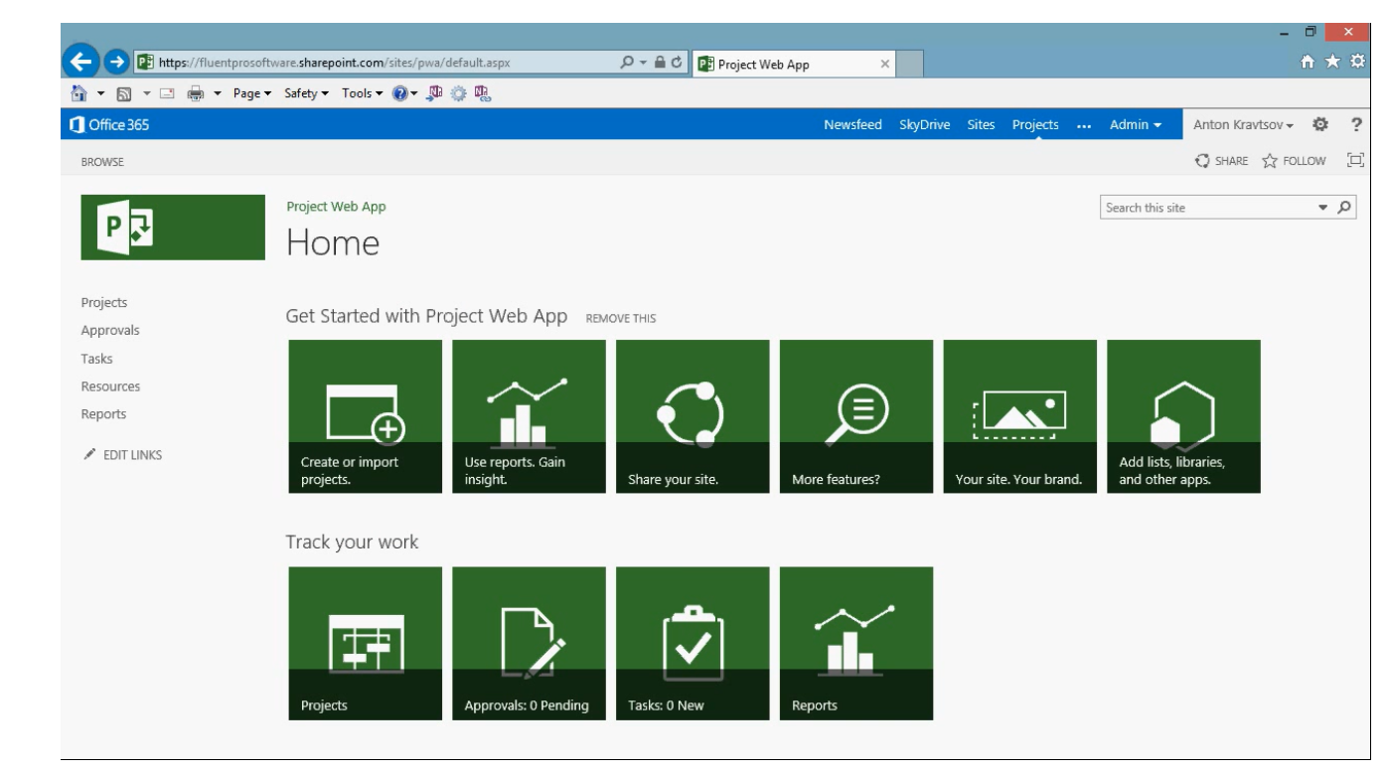
Task: Open the 'Approvals: 0 Pending' tile
Action: click(x=530, y=644)
